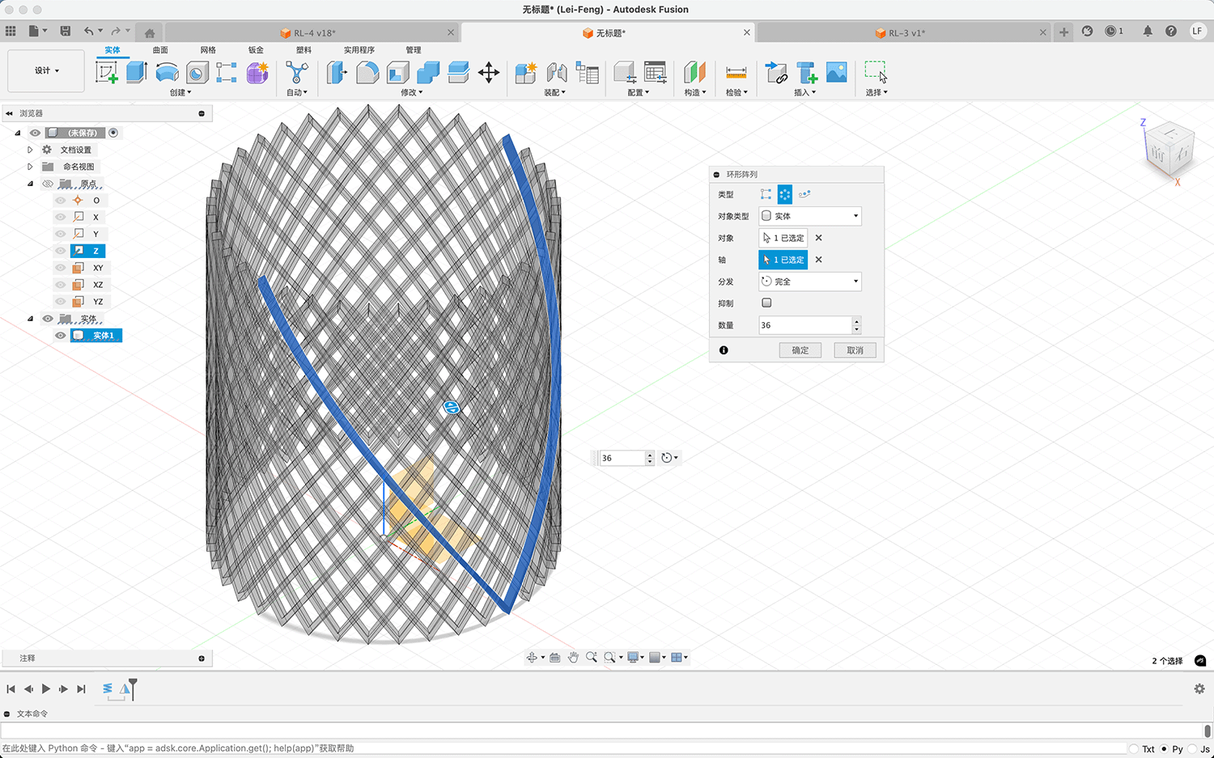
Task: Select the Rectangular Pattern tool in toolbar
Action: point(227,73)
